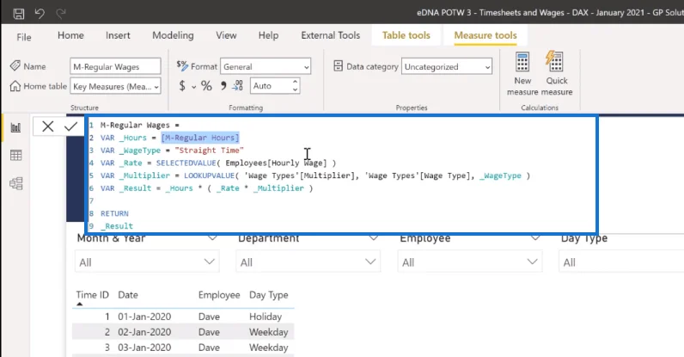The height and width of the screenshot is (357, 684).
Task: Click RETURN keyword in formula
Action: click(114, 213)
